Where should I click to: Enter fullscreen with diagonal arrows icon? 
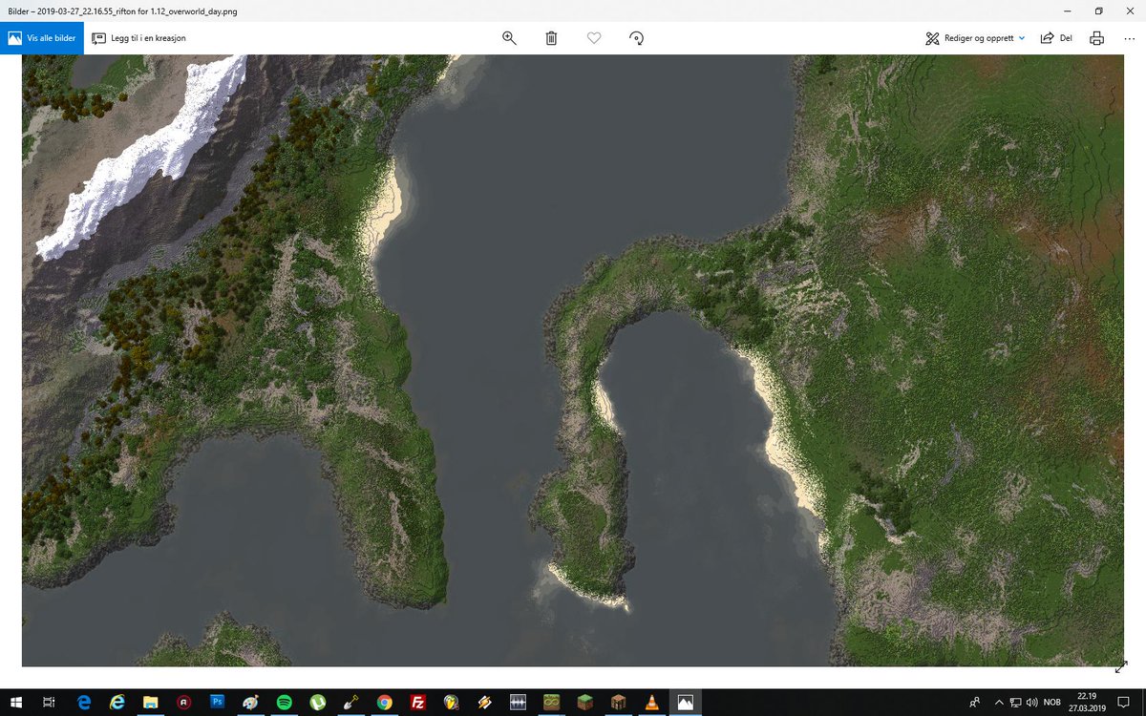coord(1121,666)
